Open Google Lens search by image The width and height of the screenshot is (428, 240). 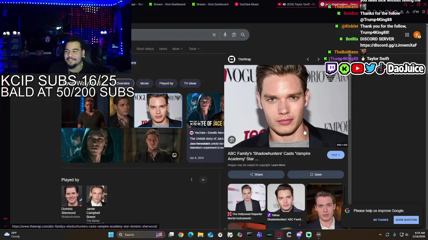[234, 35]
